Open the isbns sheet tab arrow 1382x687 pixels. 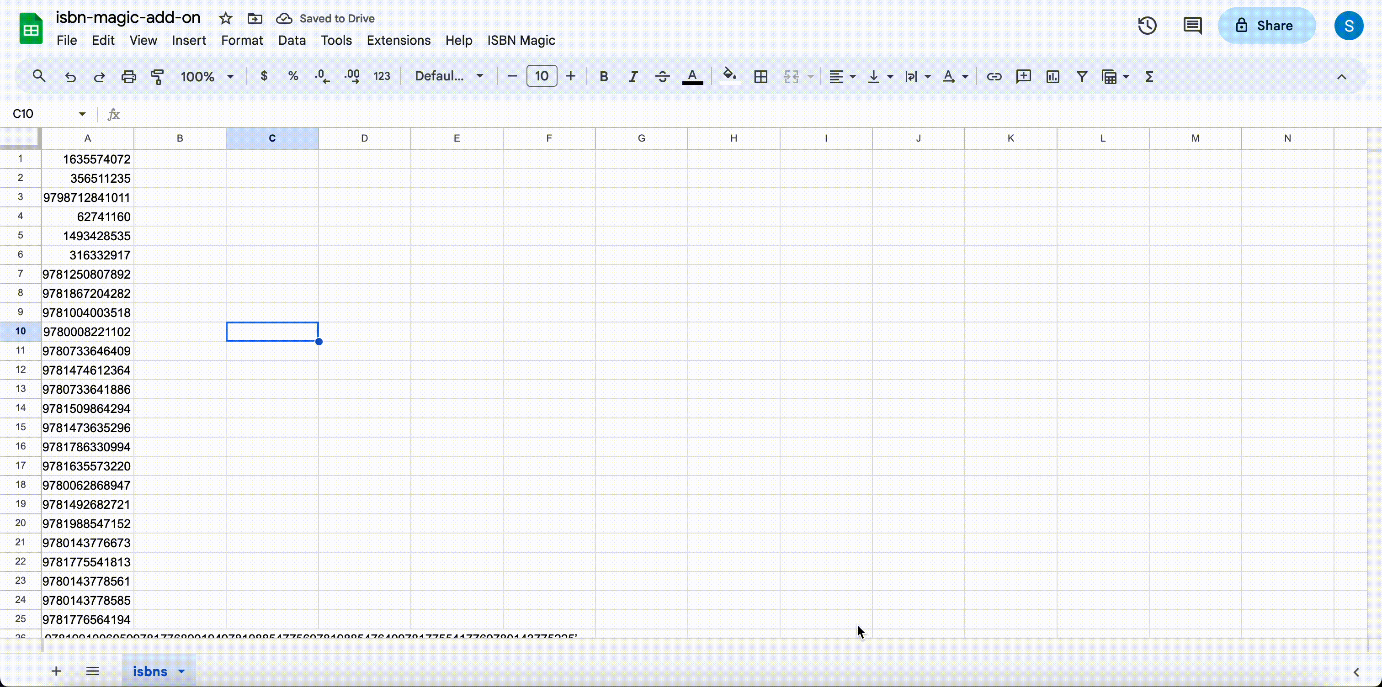(x=182, y=671)
